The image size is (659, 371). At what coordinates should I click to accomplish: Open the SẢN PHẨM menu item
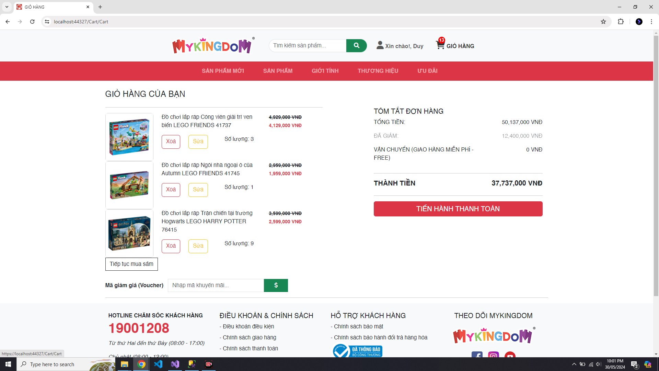pyautogui.click(x=278, y=71)
